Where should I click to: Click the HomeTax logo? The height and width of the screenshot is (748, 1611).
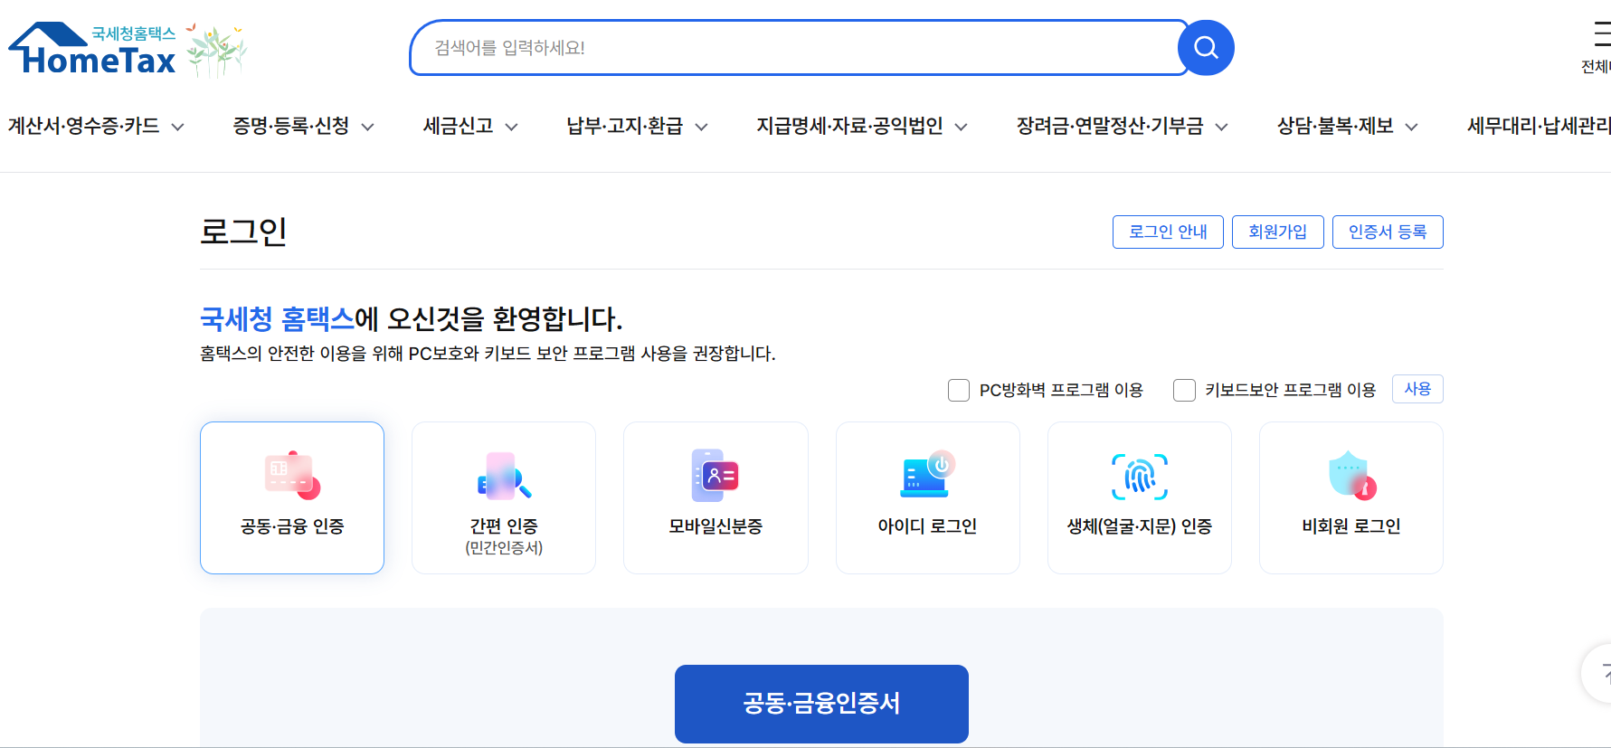pos(92,50)
